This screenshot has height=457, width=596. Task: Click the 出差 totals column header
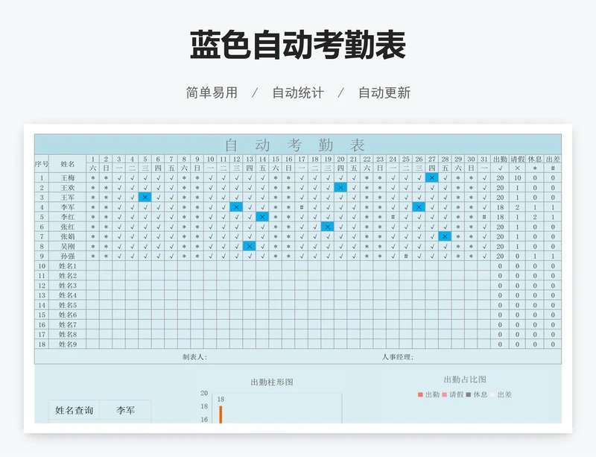553,159
